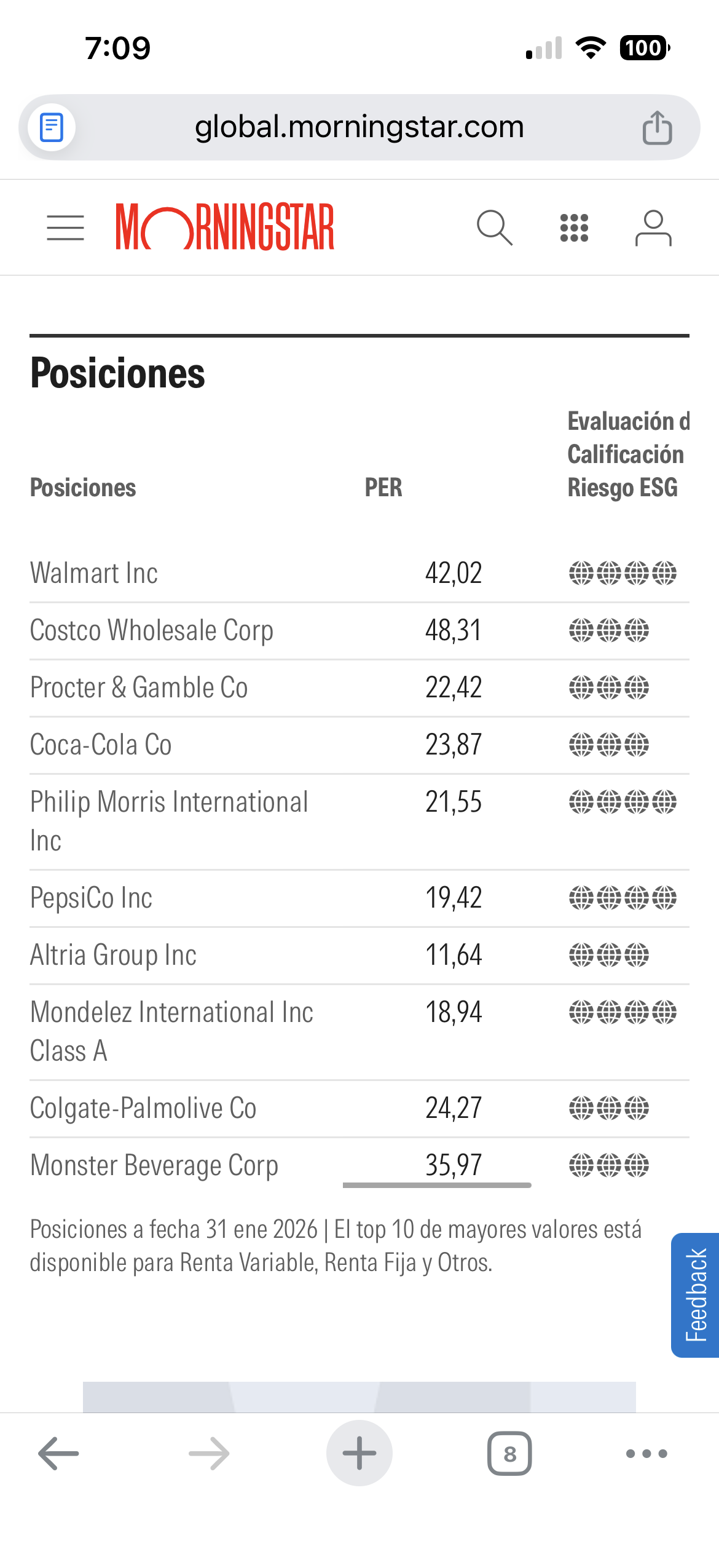Click the table horizontal scrollbar
Viewport: 719px width, 1557px height.
[x=437, y=1185]
